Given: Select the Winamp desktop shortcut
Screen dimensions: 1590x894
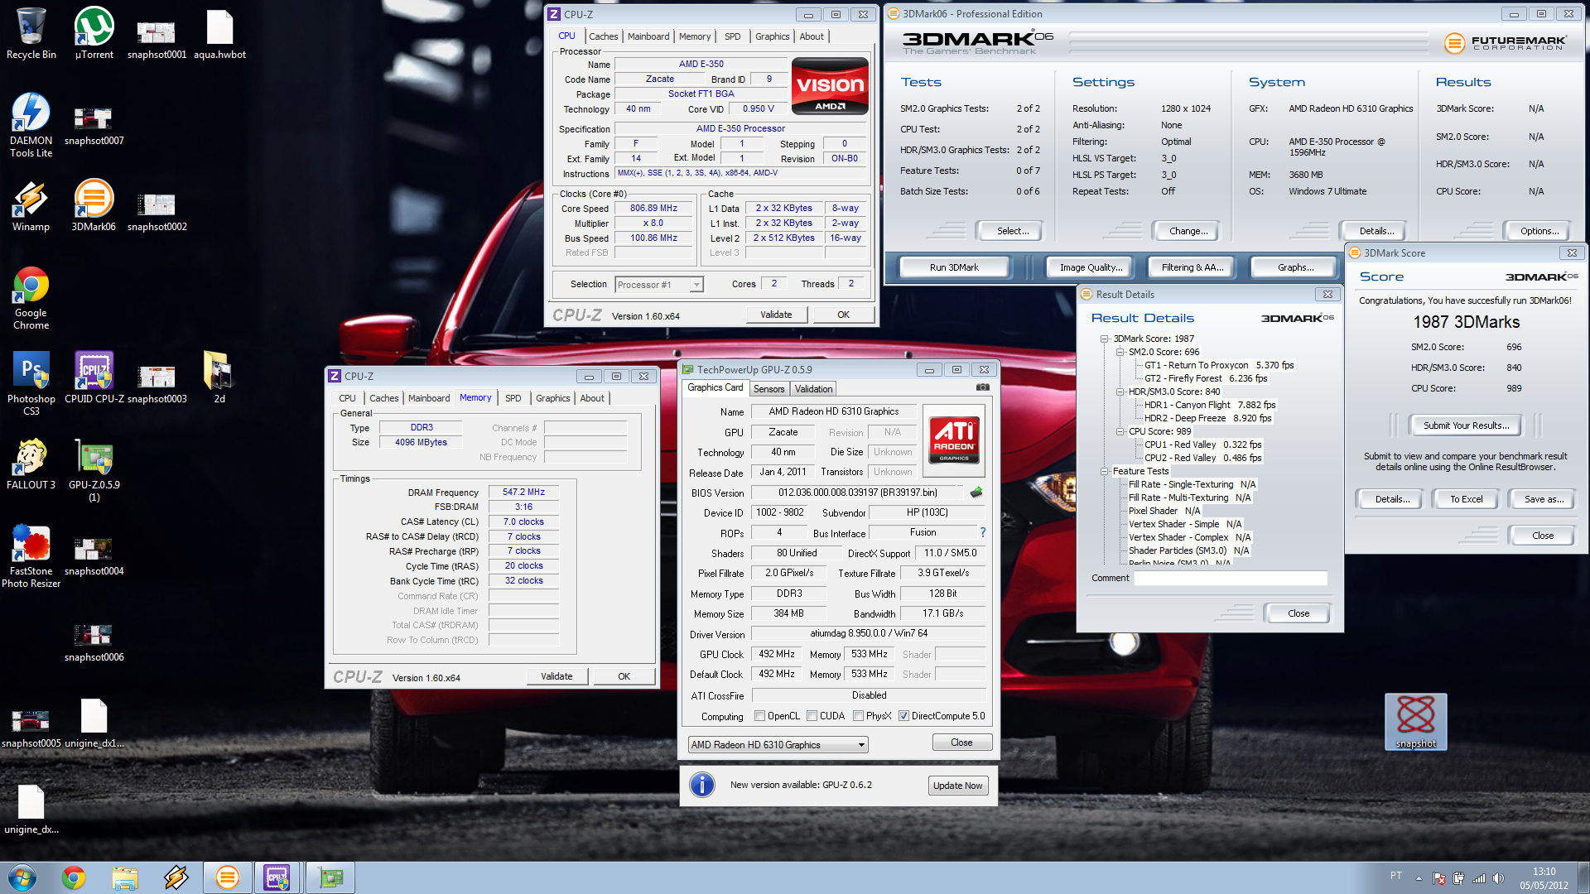Looking at the screenshot, I should [x=31, y=205].
